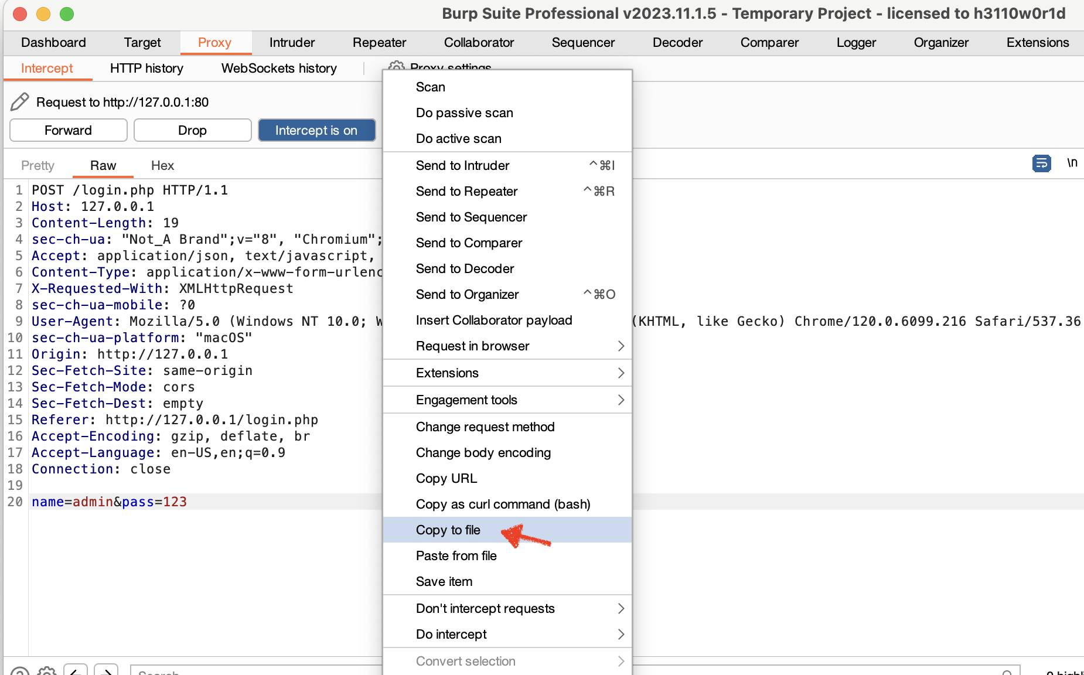Choose Scan from the context menu
The height and width of the screenshot is (675, 1084).
click(507, 87)
